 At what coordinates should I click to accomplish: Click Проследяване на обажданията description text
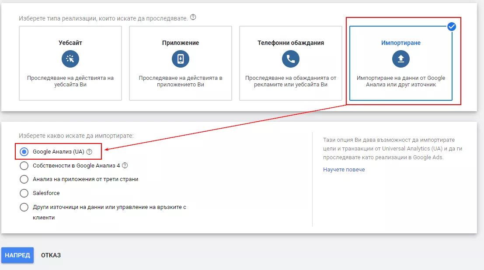coord(291,81)
